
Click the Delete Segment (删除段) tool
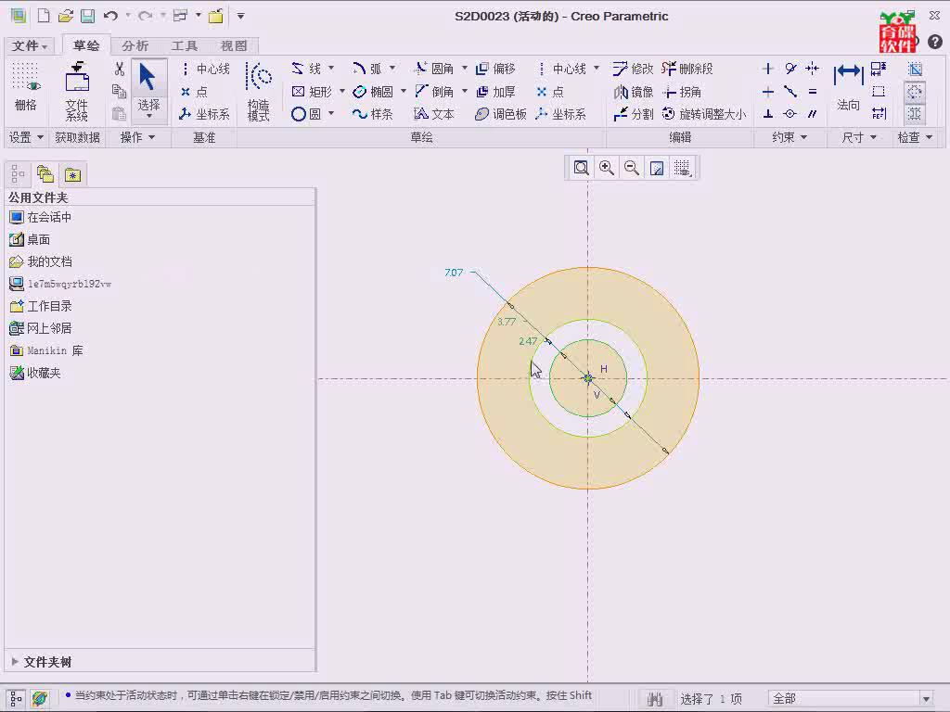coord(687,69)
